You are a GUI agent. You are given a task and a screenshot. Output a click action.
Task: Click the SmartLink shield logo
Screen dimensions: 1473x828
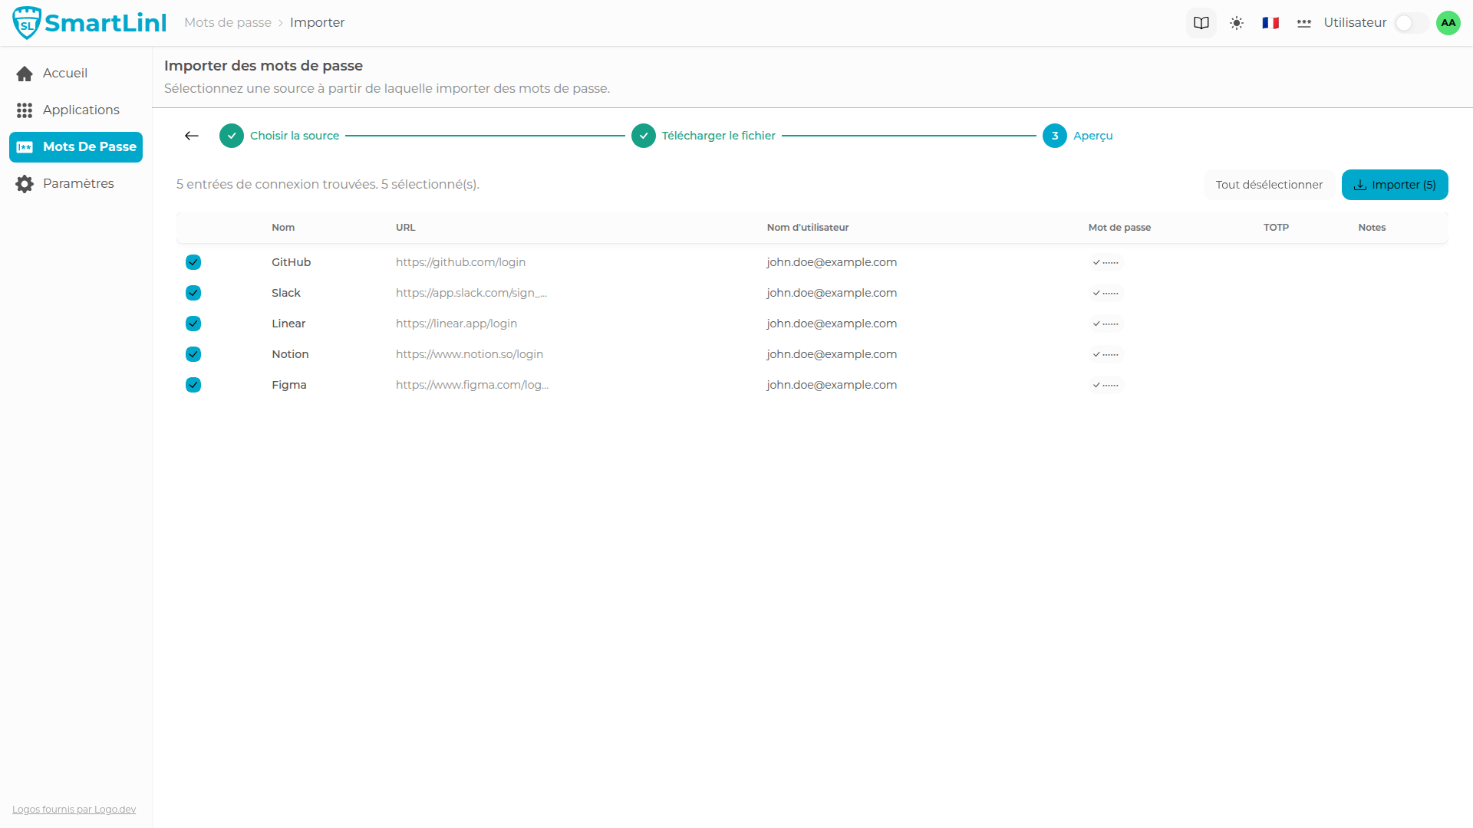point(27,23)
